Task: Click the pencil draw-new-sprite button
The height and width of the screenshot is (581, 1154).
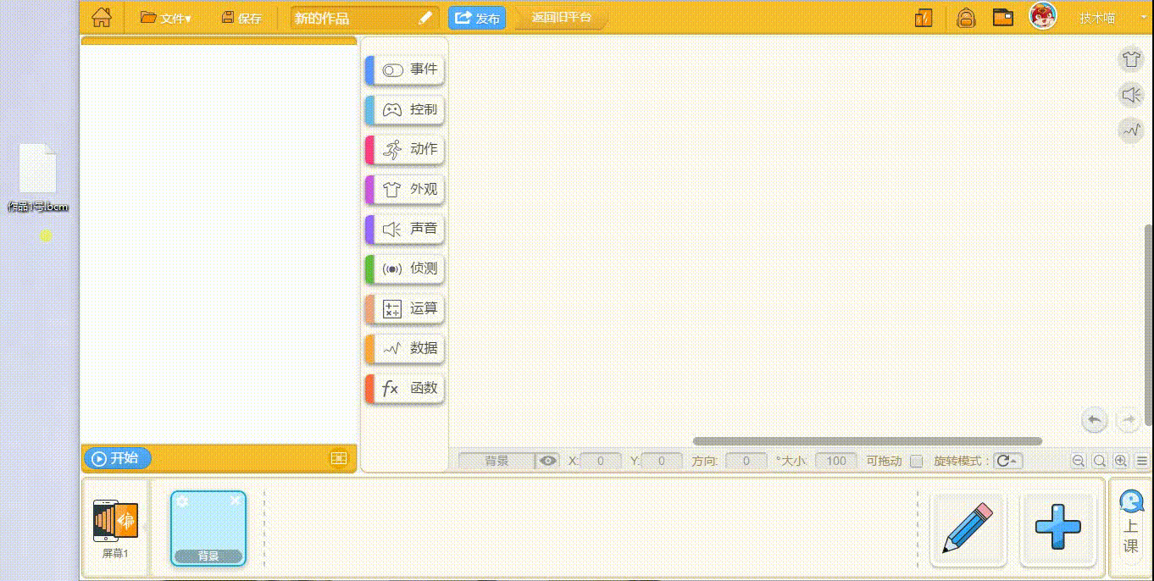Action: click(x=968, y=528)
